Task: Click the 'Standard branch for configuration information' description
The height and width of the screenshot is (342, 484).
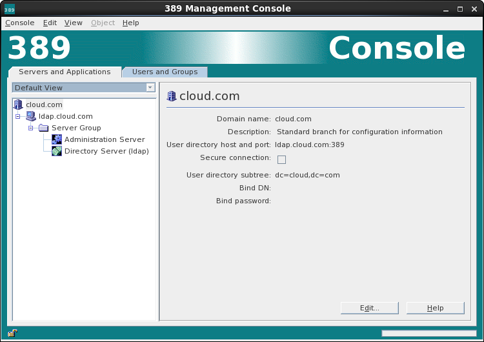Action: (359, 132)
